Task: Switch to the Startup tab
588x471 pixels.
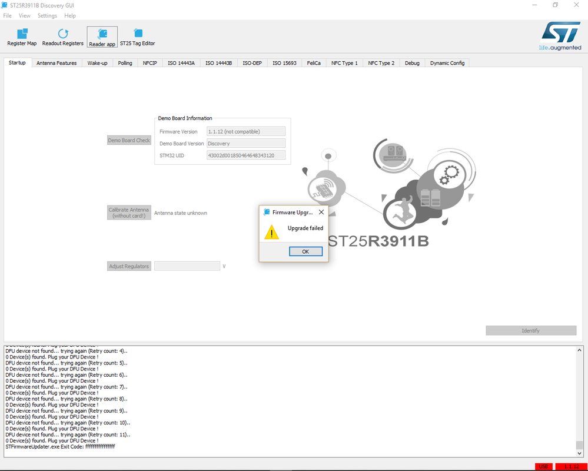Action: click(x=17, y=62)
